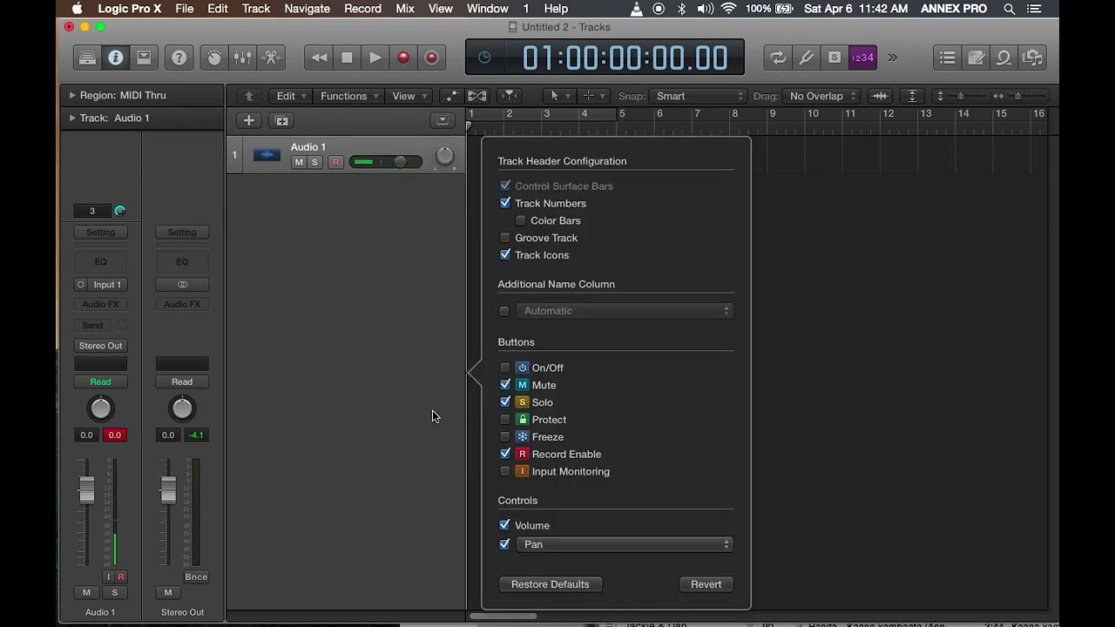Screen dimensions: 1115x627
Task: Toggle the Track Icons checkbox
Action: coord(505,254)
